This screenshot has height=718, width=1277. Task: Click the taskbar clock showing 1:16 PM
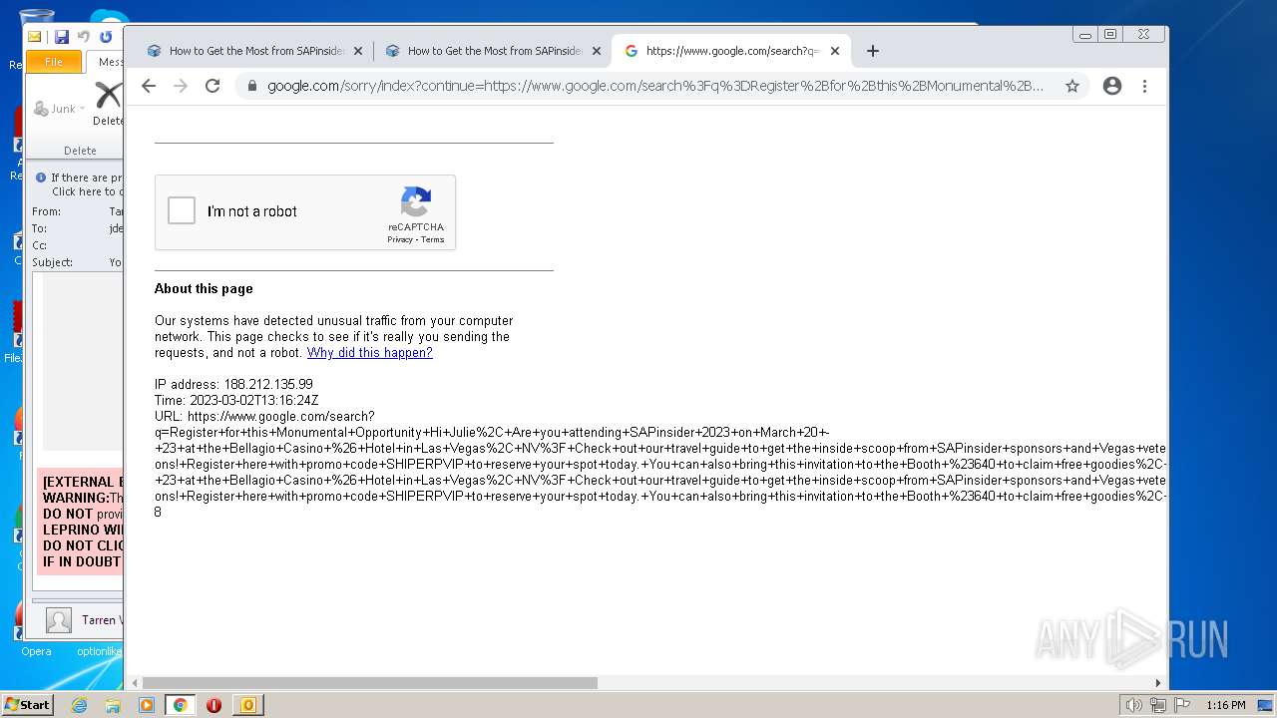[x=1225, y=705]
